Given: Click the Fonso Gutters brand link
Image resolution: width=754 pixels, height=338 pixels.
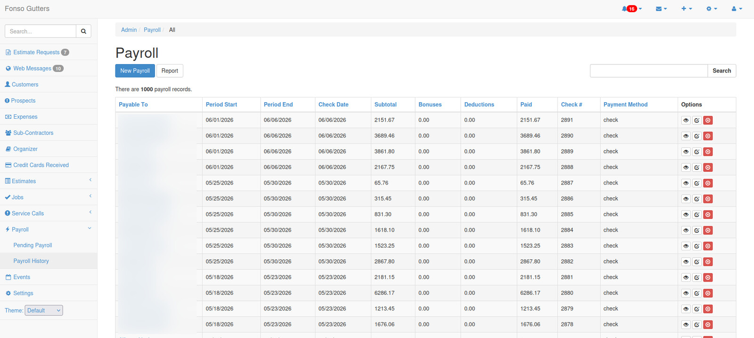Looking at the screenshot, I should 27,8.
